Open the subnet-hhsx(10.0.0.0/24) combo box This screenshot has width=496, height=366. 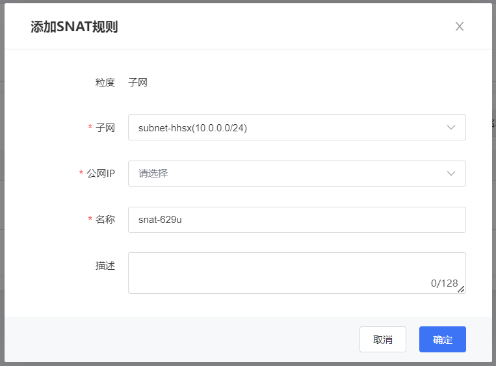pos(286,127)
